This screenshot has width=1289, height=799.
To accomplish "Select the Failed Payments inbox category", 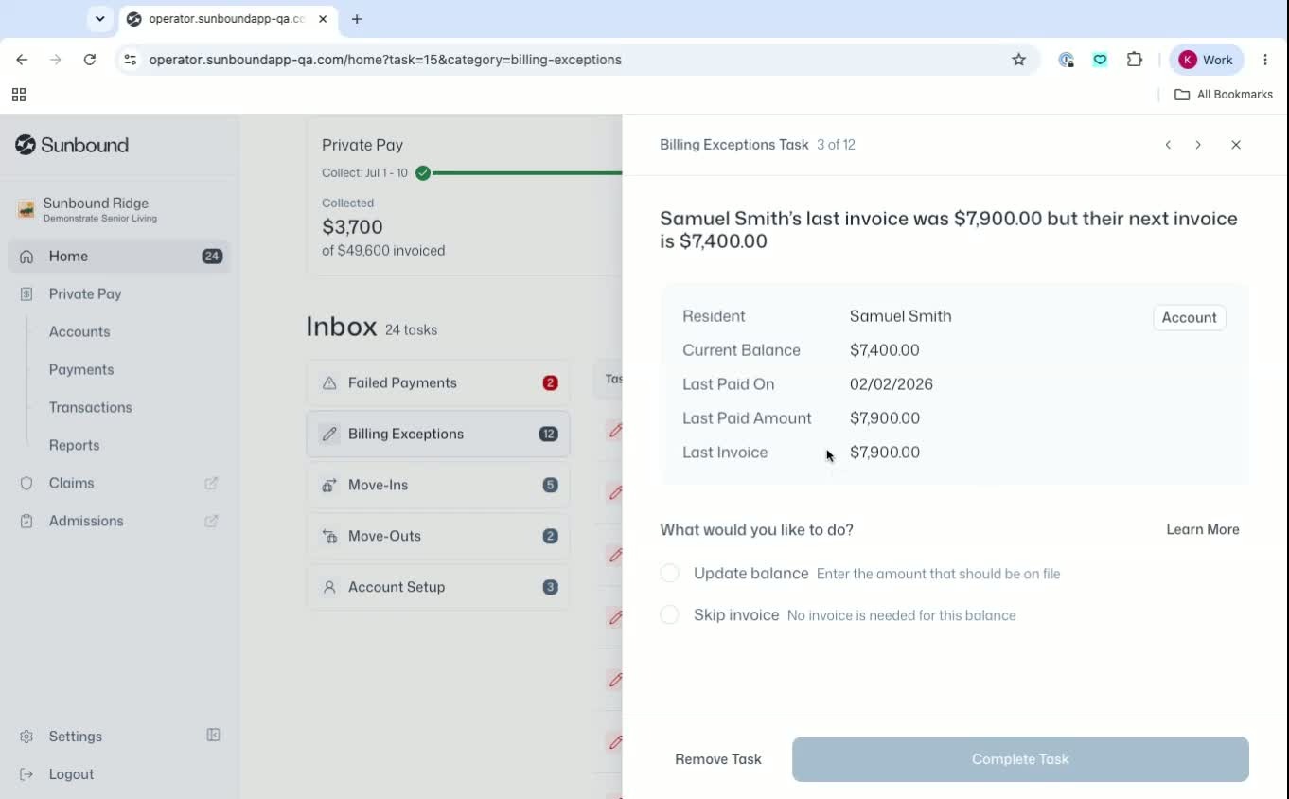I will 438,382.
